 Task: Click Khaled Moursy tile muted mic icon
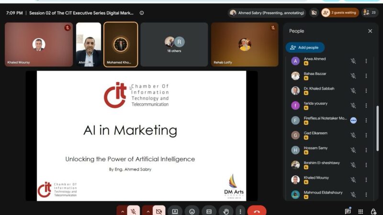coord(68,28)
